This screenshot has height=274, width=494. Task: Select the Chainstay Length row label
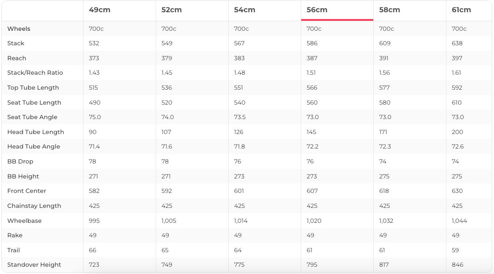pos(34,206)
